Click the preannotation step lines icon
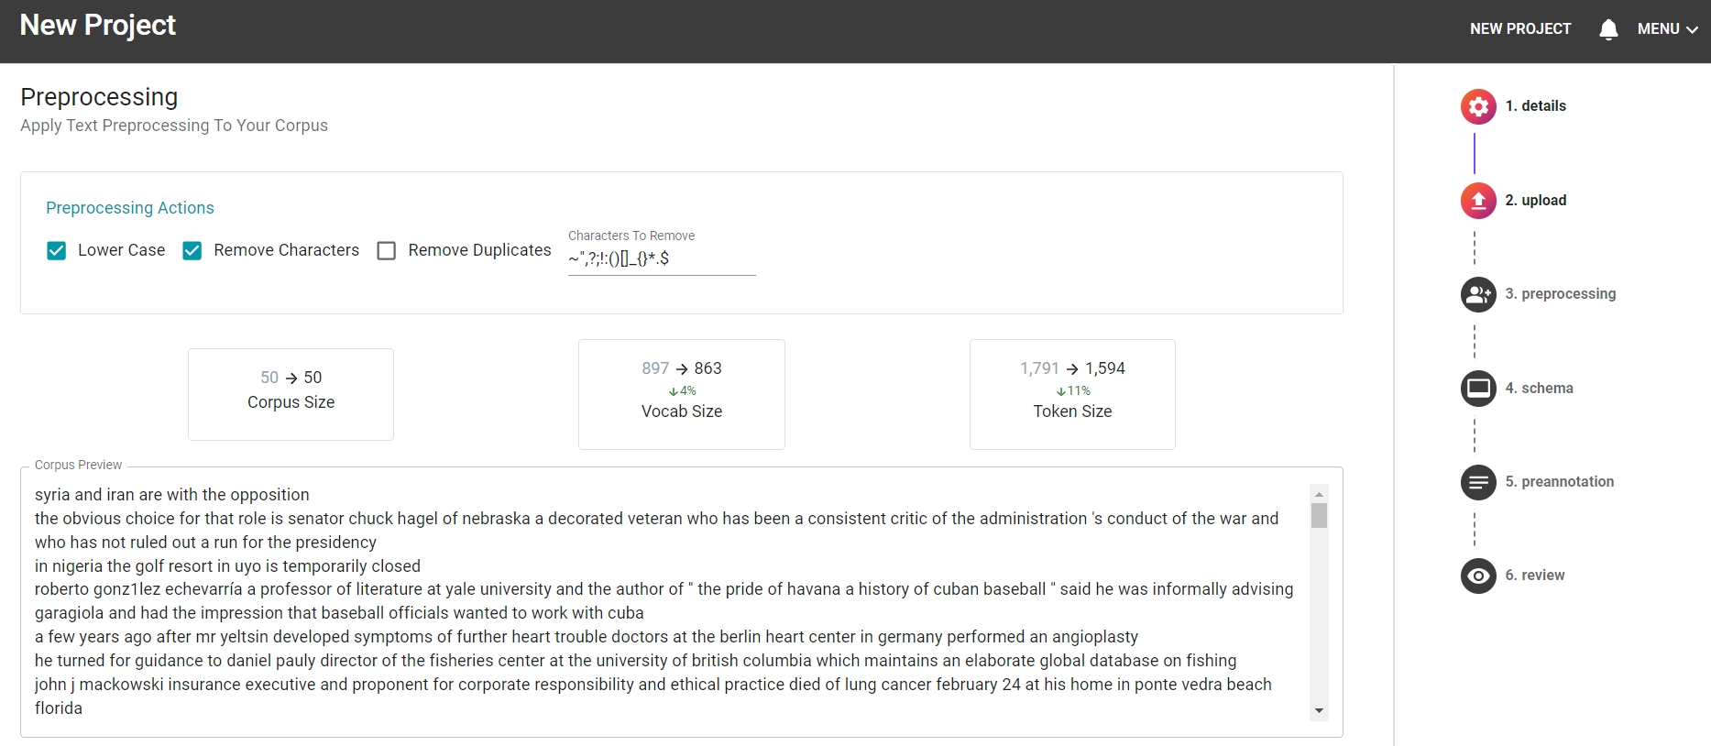 (x=1477, y=482)
